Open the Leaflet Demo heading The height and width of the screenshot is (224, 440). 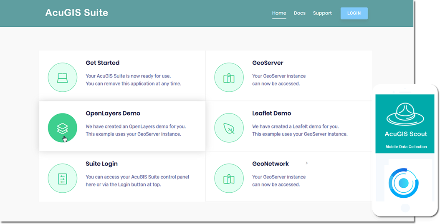[271, 113]
